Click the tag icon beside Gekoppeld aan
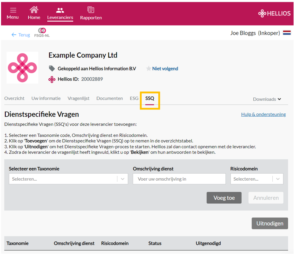 tap(52, 68)
